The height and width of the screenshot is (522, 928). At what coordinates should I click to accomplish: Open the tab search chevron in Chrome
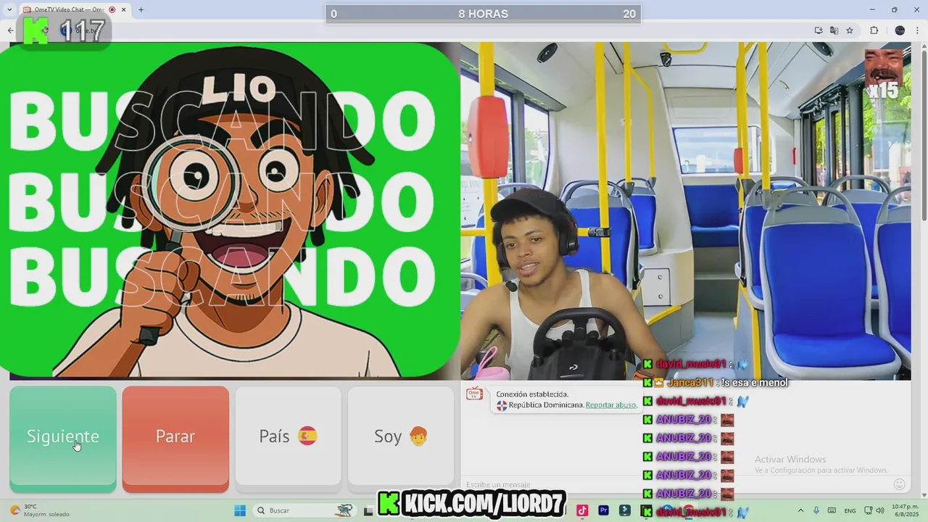[9, 9]
